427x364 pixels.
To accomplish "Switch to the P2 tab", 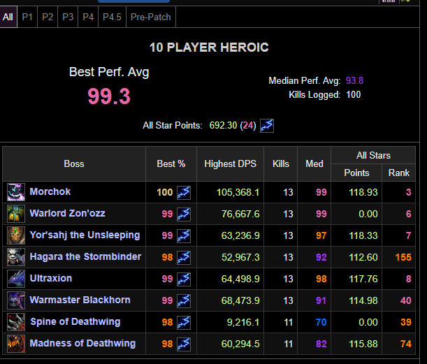I will pos(48,17).
